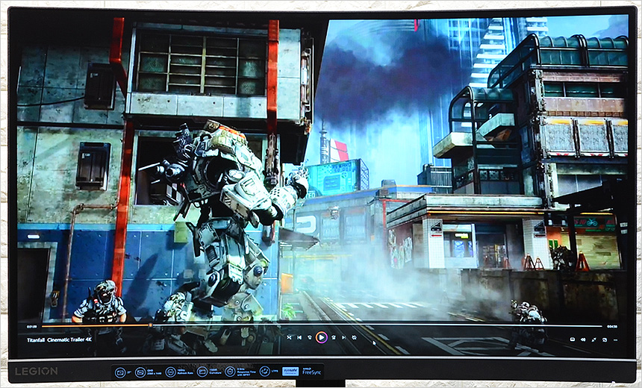
Task: Jump to the next track
Action: 343,337
